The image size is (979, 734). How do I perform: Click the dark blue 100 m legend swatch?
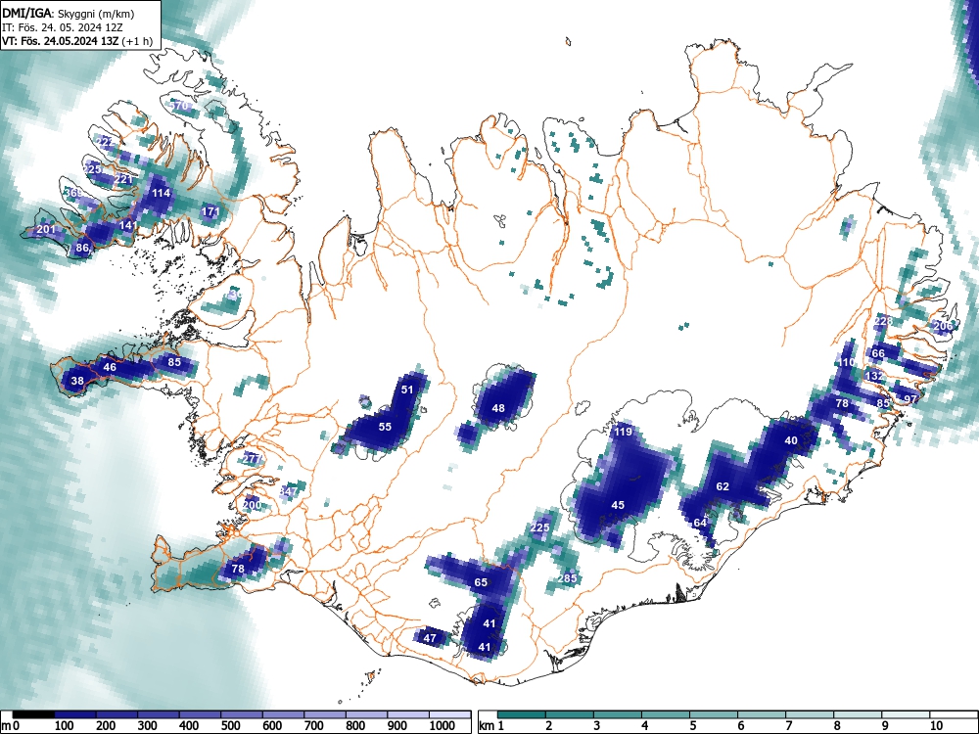[75, 714]
